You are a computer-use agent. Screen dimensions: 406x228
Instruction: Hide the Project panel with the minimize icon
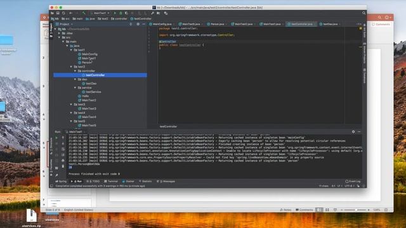[144, 24]
